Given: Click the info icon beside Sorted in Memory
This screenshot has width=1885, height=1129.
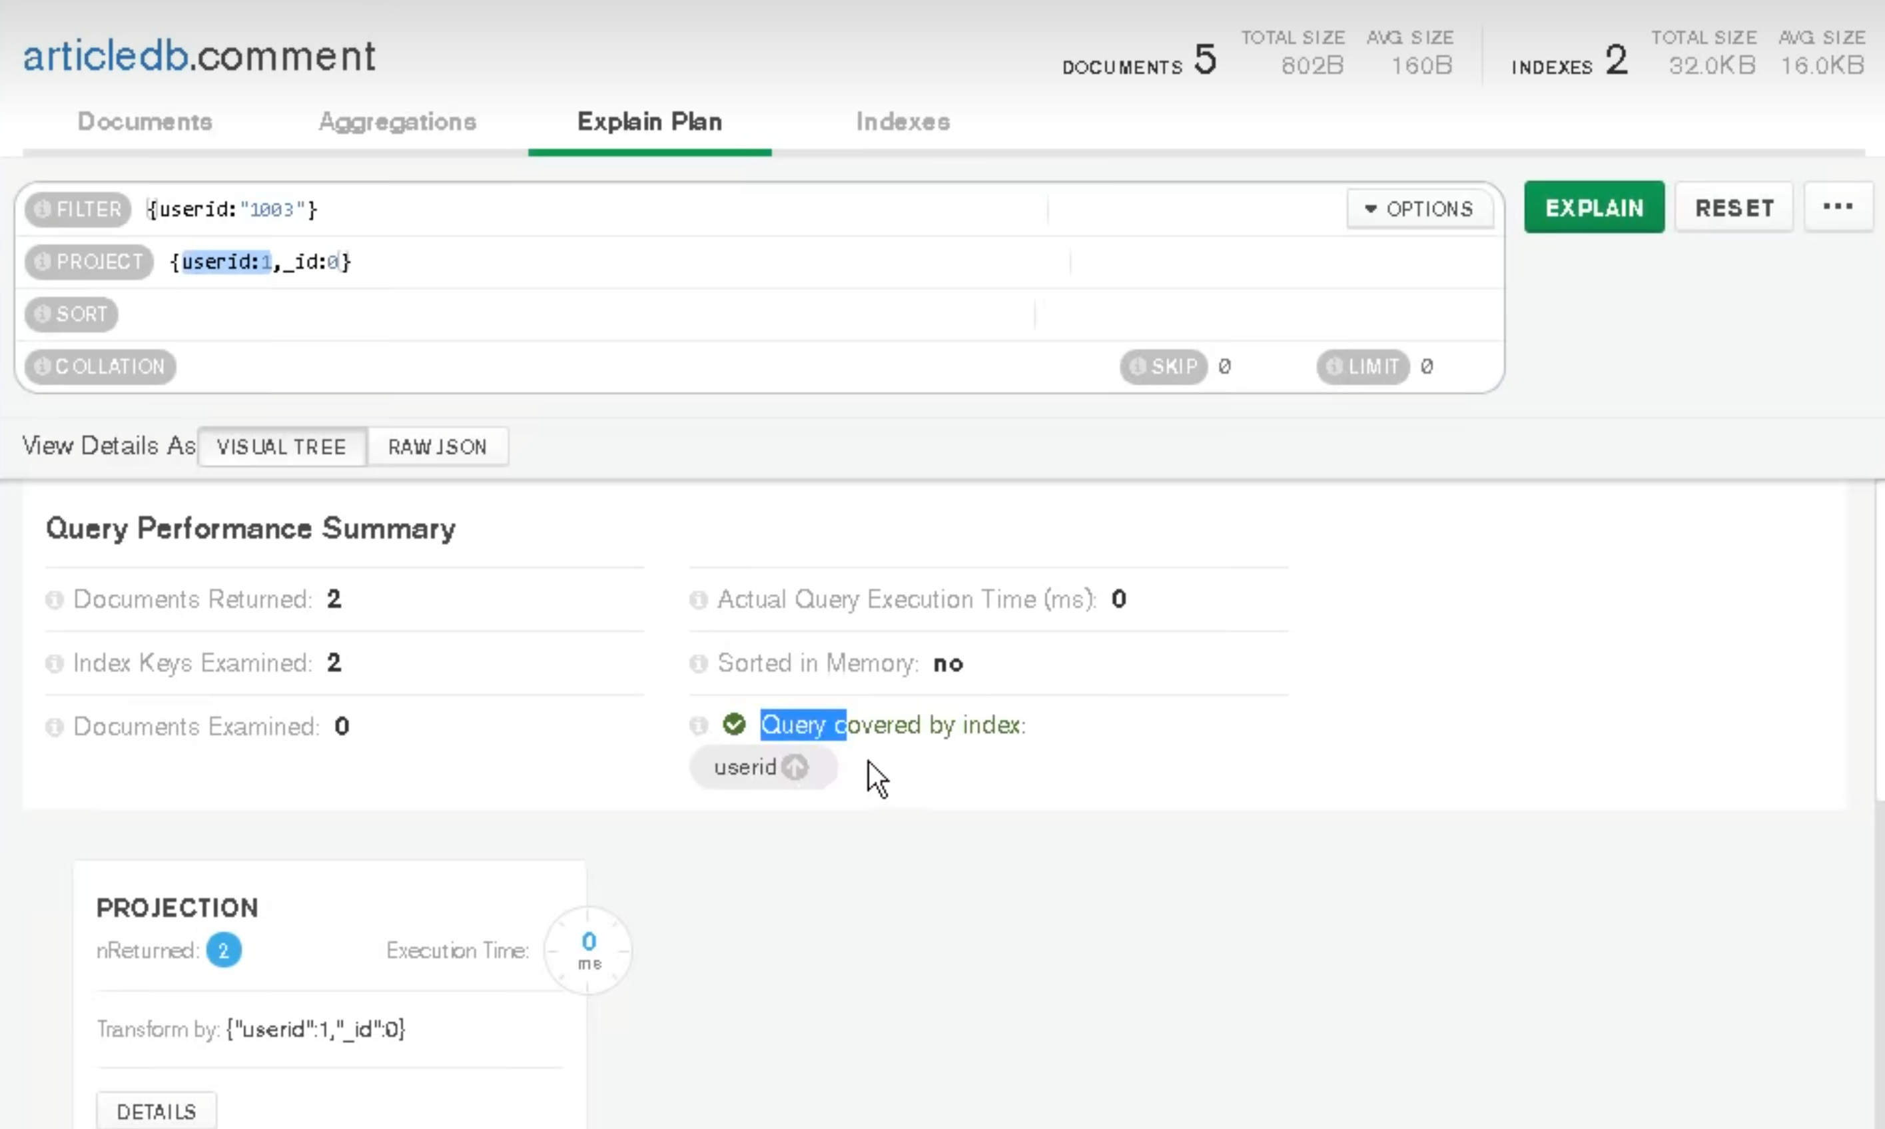Looking at the screenshot, I should (698, 664).
